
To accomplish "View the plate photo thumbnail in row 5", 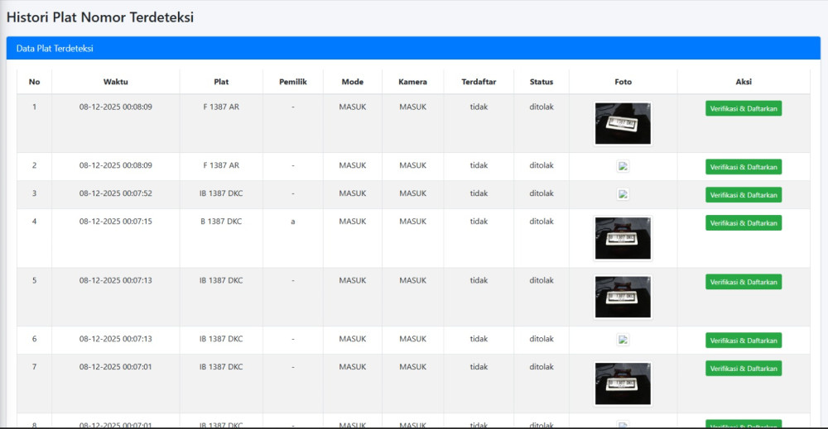I will pyautogui.click(x=623, y=297).
